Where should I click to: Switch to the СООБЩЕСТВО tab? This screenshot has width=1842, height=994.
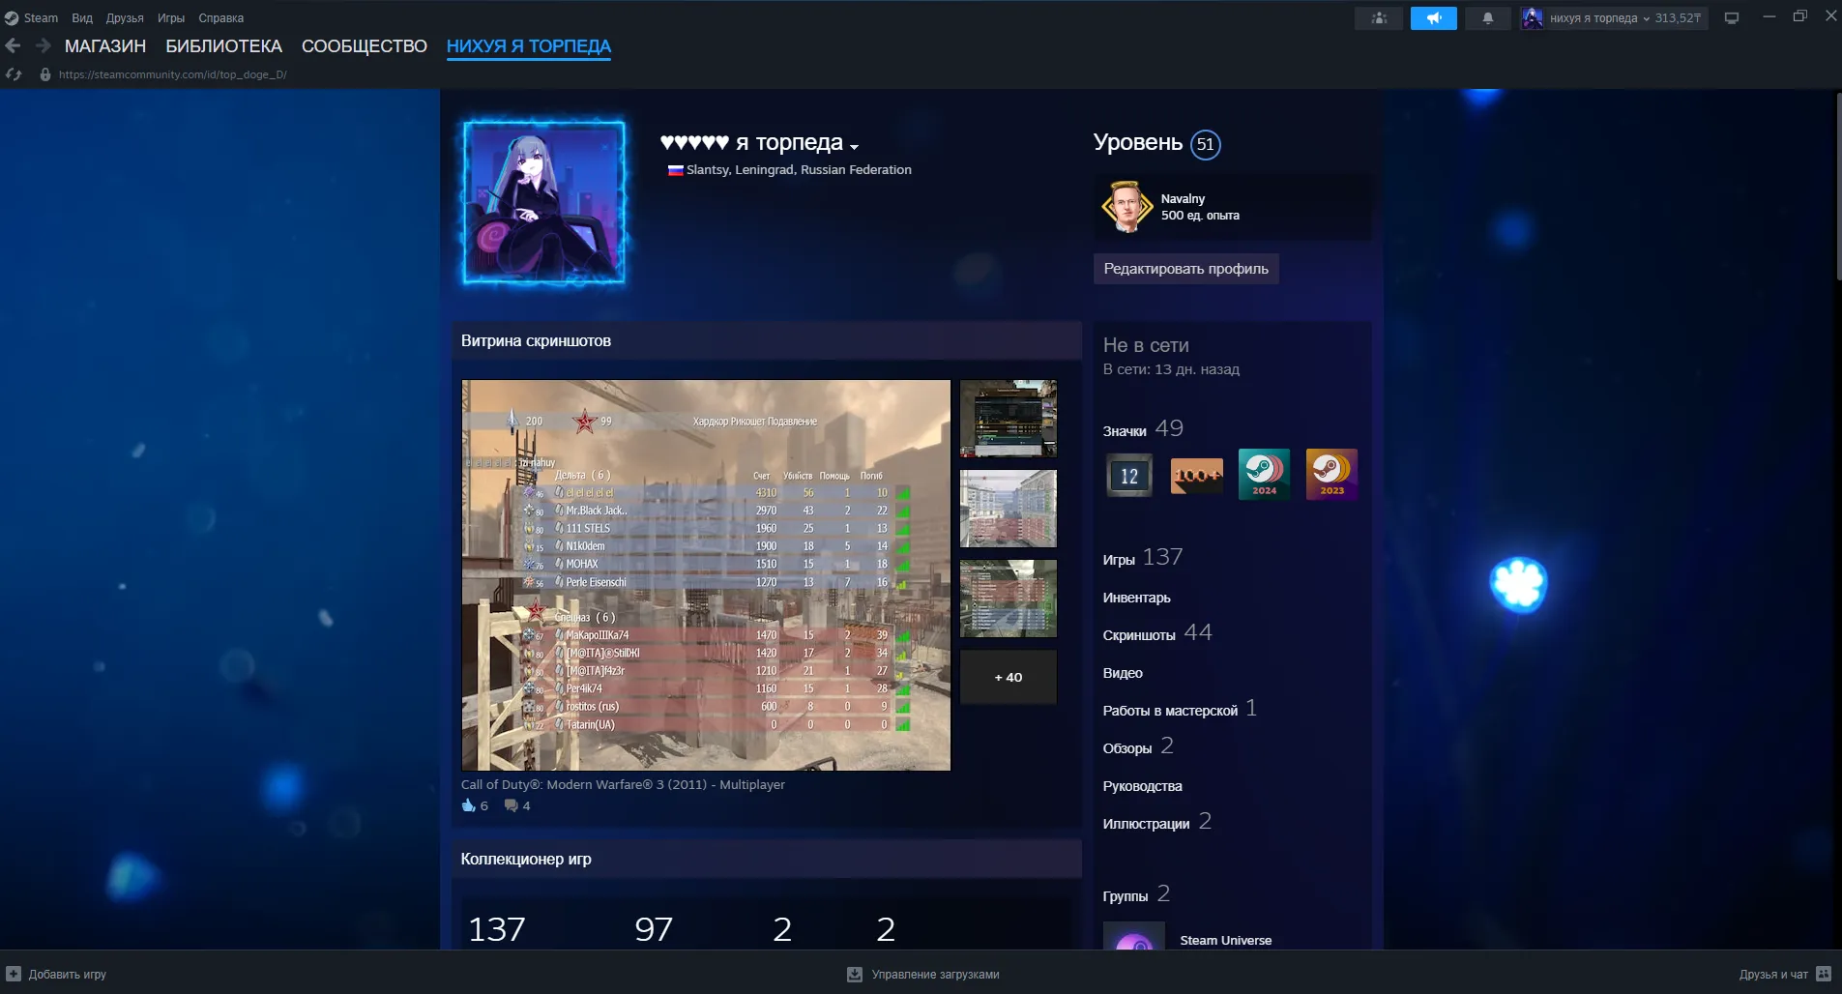[365, 46]
